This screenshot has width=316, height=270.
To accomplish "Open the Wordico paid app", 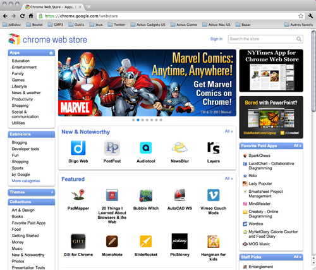I will click(x=256, y=224).
